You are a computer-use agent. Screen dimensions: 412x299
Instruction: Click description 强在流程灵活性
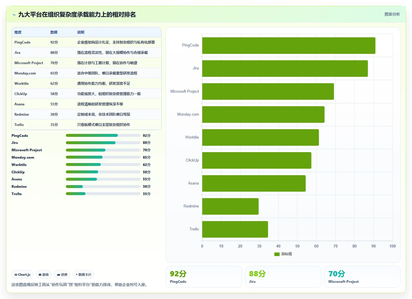pyautogui.click(x=113, y=53)
